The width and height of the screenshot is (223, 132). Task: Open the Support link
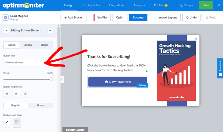187,5
